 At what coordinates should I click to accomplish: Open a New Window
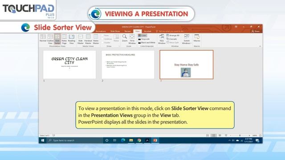pos(162,39)
